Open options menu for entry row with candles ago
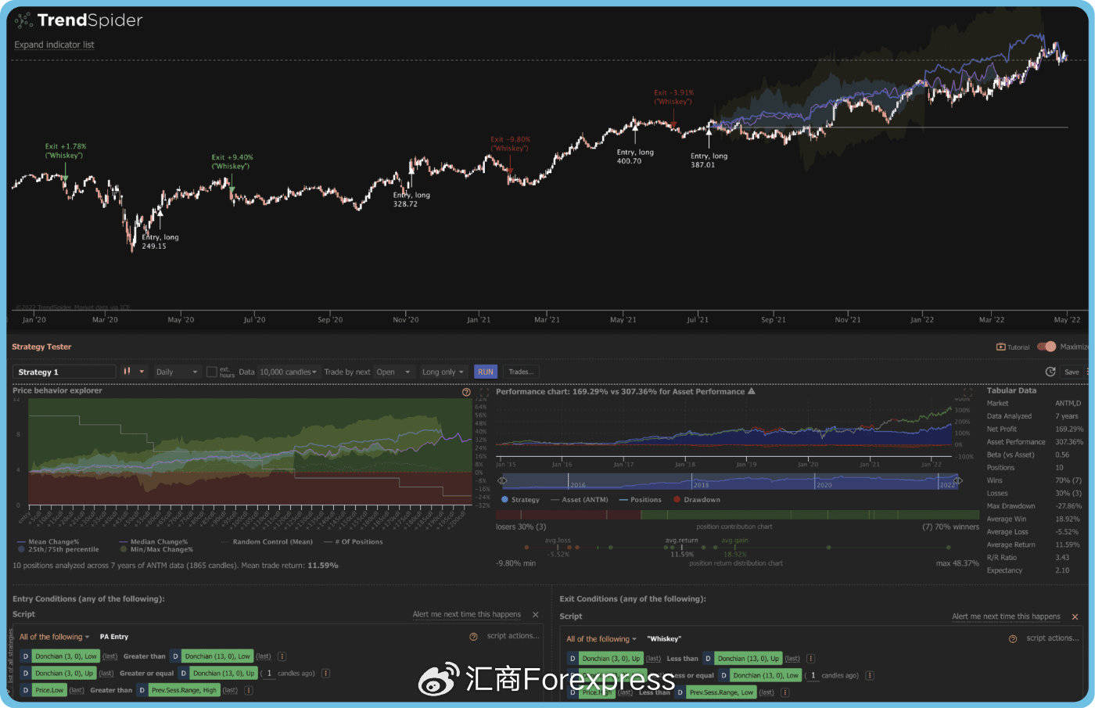Image resolution: width=1095 pixels, height=708 pixels. pos(325,673)
